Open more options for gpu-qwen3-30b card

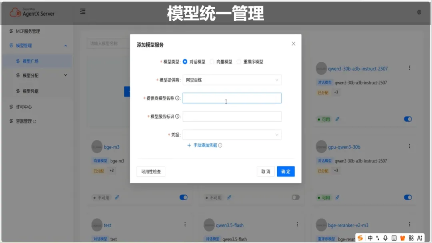coord(410,146)
